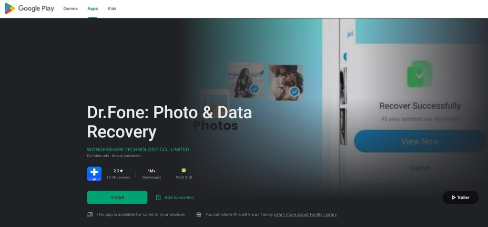
Task: View the 2.2 star rating reviews
Action: click(x=118, y=171)
